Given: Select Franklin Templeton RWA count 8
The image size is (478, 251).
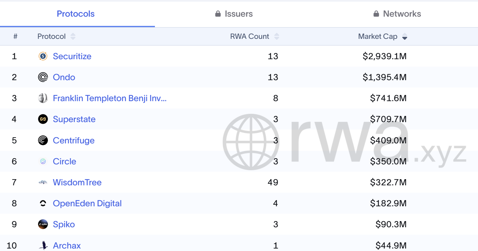Looking at the screenshot, I should click(x=276, y=98).
